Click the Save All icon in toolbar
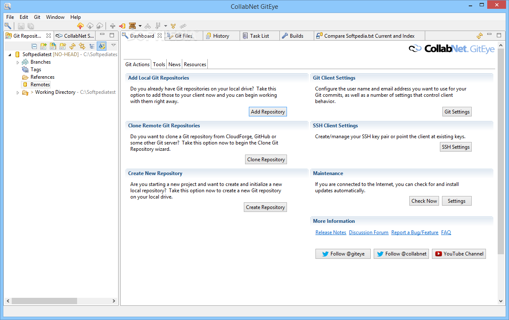Viewport: 509px width, 320px height. pyautogui.click(x=31, y=26)
